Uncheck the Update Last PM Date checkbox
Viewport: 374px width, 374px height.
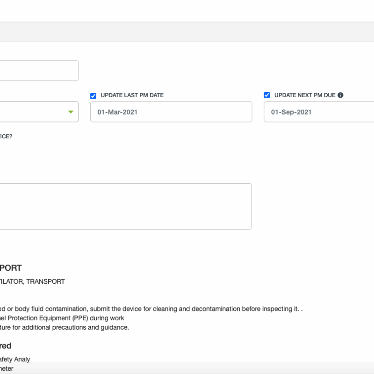coord(93,96)
